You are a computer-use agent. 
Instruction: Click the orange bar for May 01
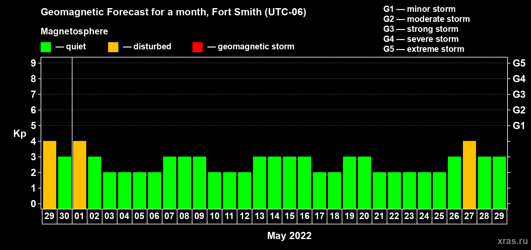[x=80, y=175]
